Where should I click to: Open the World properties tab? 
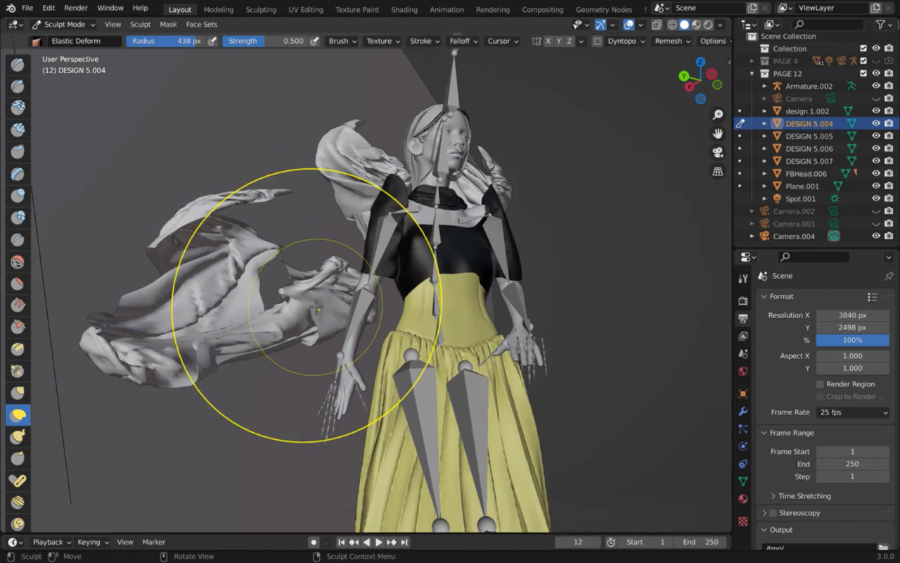coord(743,371)
